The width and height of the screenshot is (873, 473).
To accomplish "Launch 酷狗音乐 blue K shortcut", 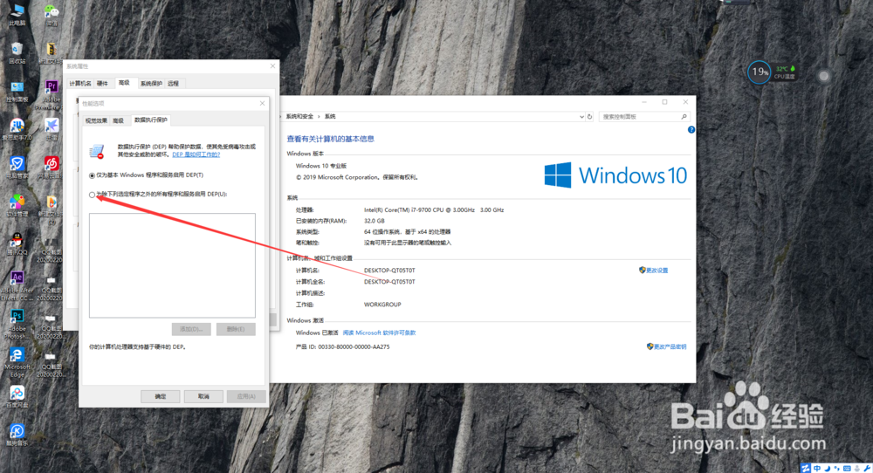I will [x=17, y=435].
